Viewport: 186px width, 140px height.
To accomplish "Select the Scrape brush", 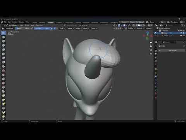I will click(x=3, y=83).
